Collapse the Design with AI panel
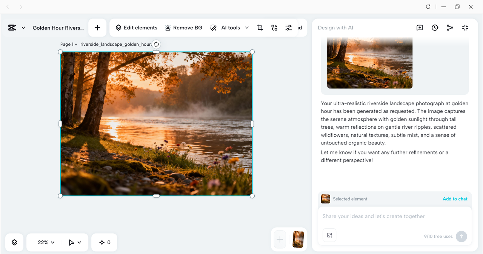 tap(465, 27)
